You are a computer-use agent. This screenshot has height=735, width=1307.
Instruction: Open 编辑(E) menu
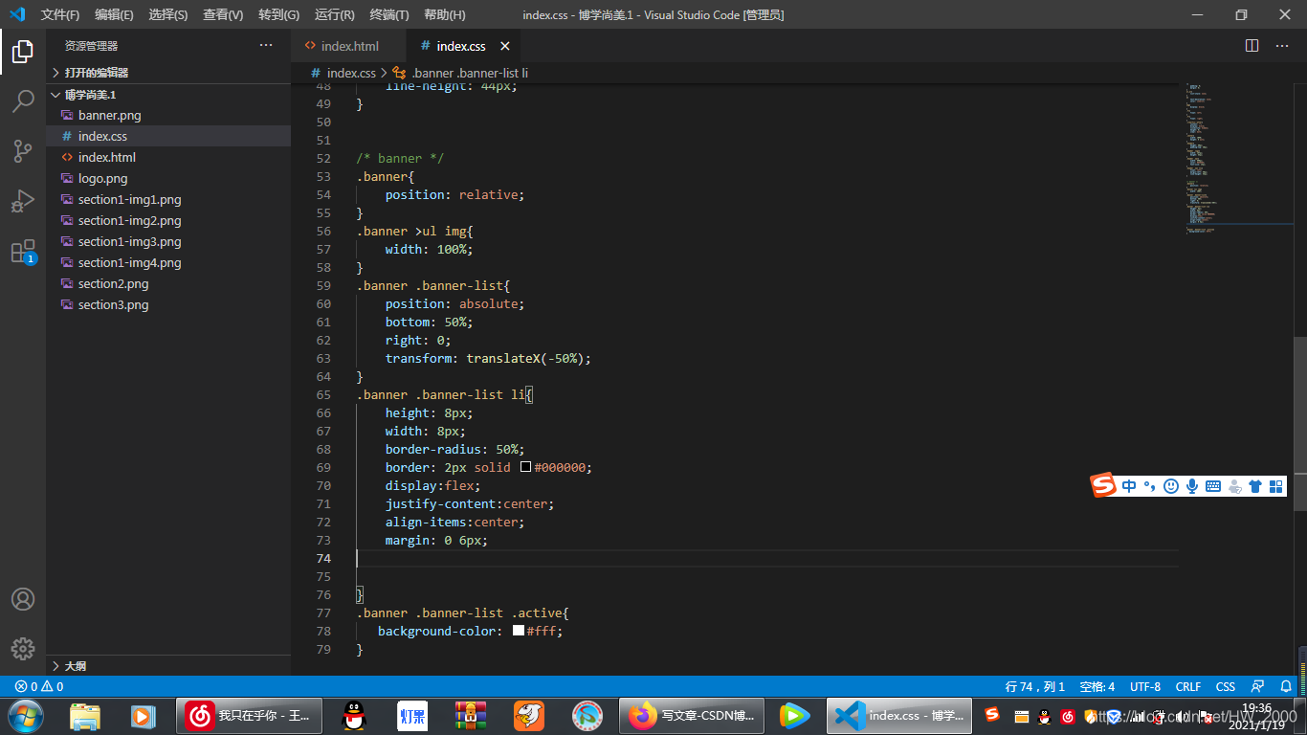coord(114,14)
